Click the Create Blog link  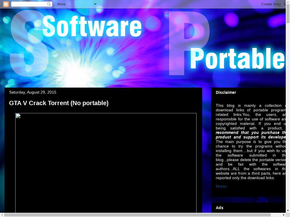(x=271, y=4)
